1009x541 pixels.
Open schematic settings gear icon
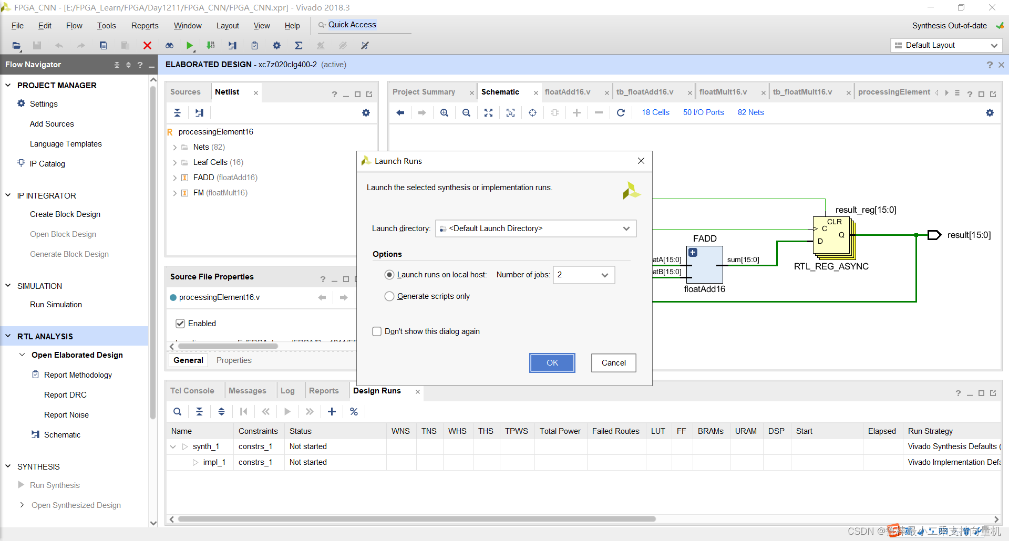pyautogui.click(x=990, y=112)
